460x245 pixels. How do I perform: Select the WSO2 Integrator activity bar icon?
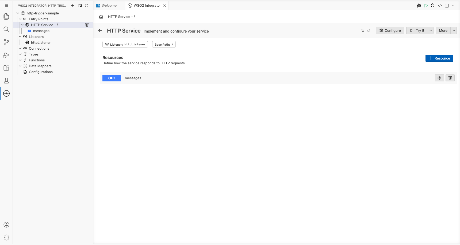pos(6,93)
